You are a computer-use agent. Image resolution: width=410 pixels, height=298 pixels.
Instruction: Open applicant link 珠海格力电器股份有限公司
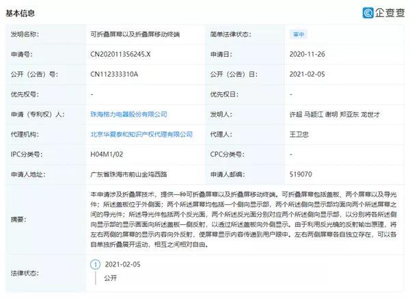[x=128, y=114]
